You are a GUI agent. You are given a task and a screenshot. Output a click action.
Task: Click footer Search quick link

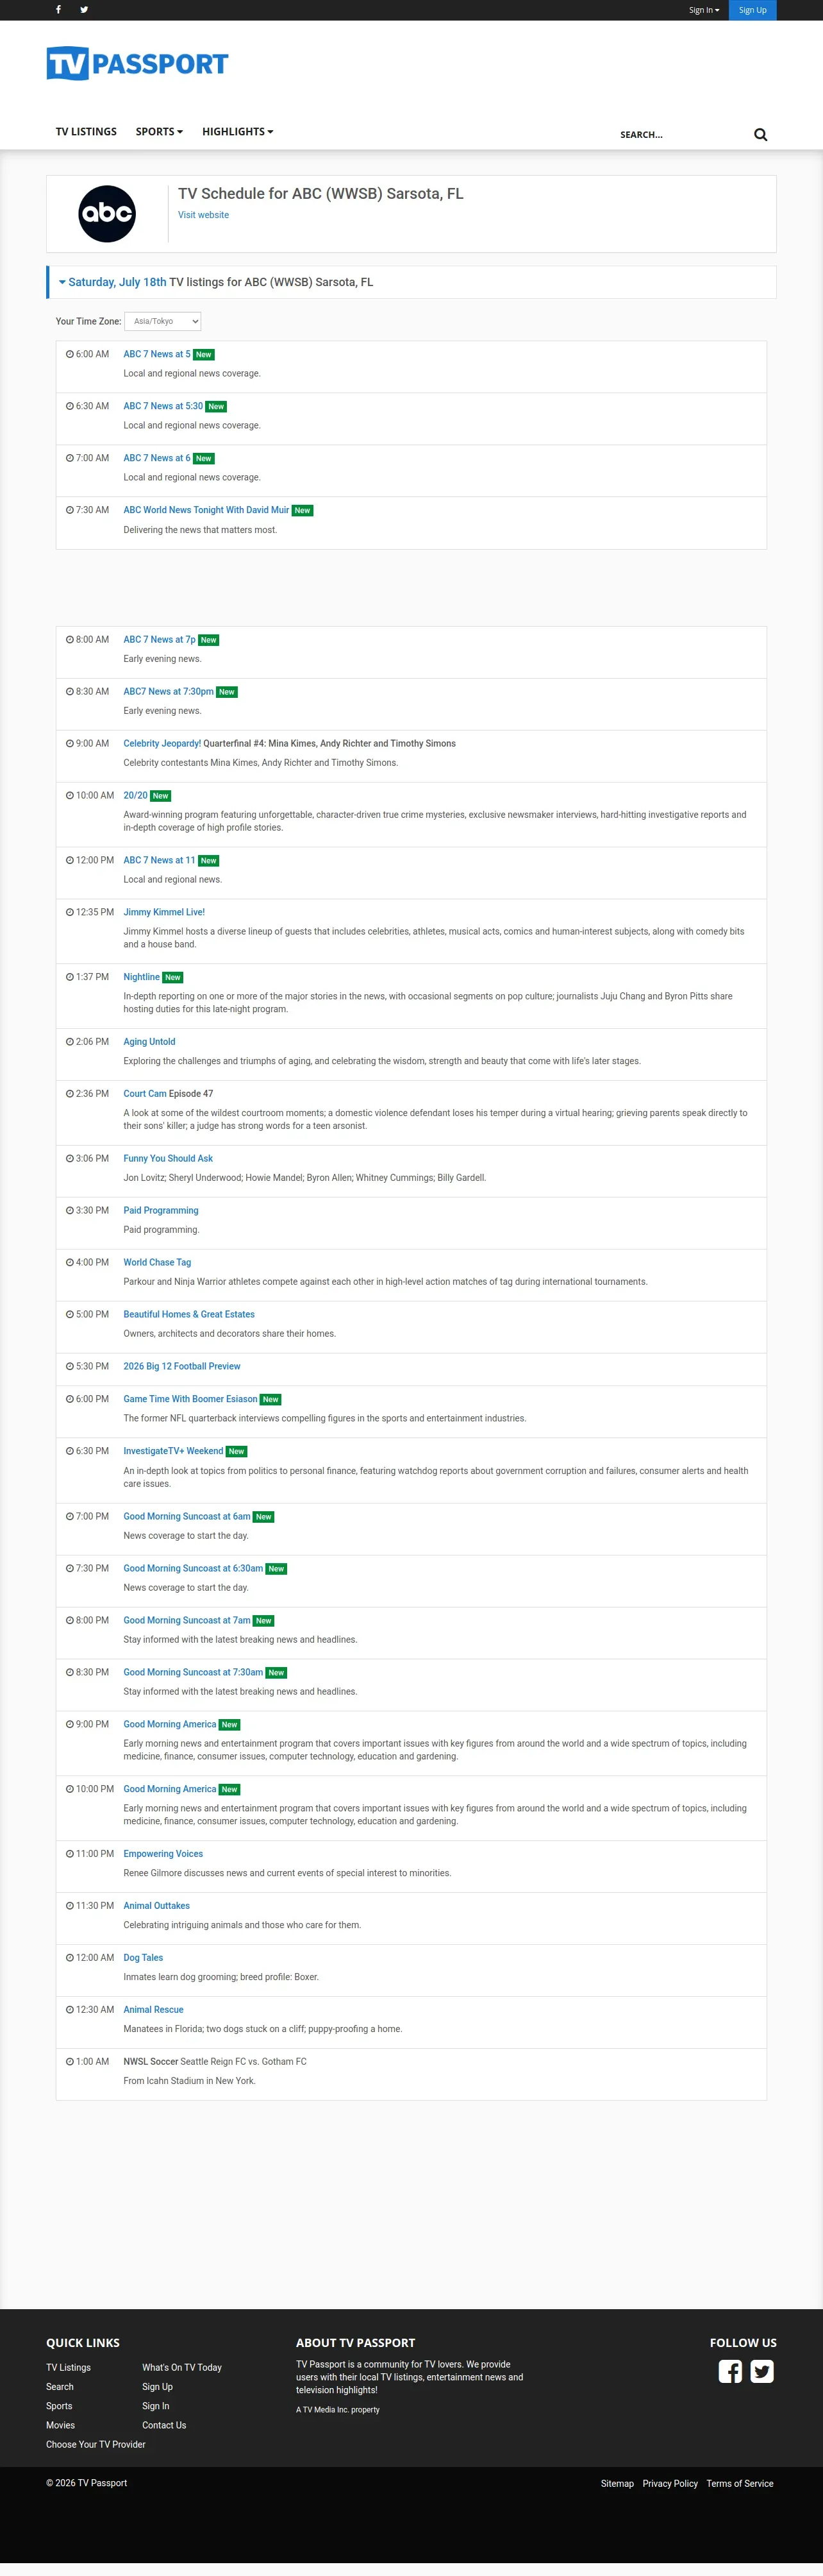[x=60, y=2387]
